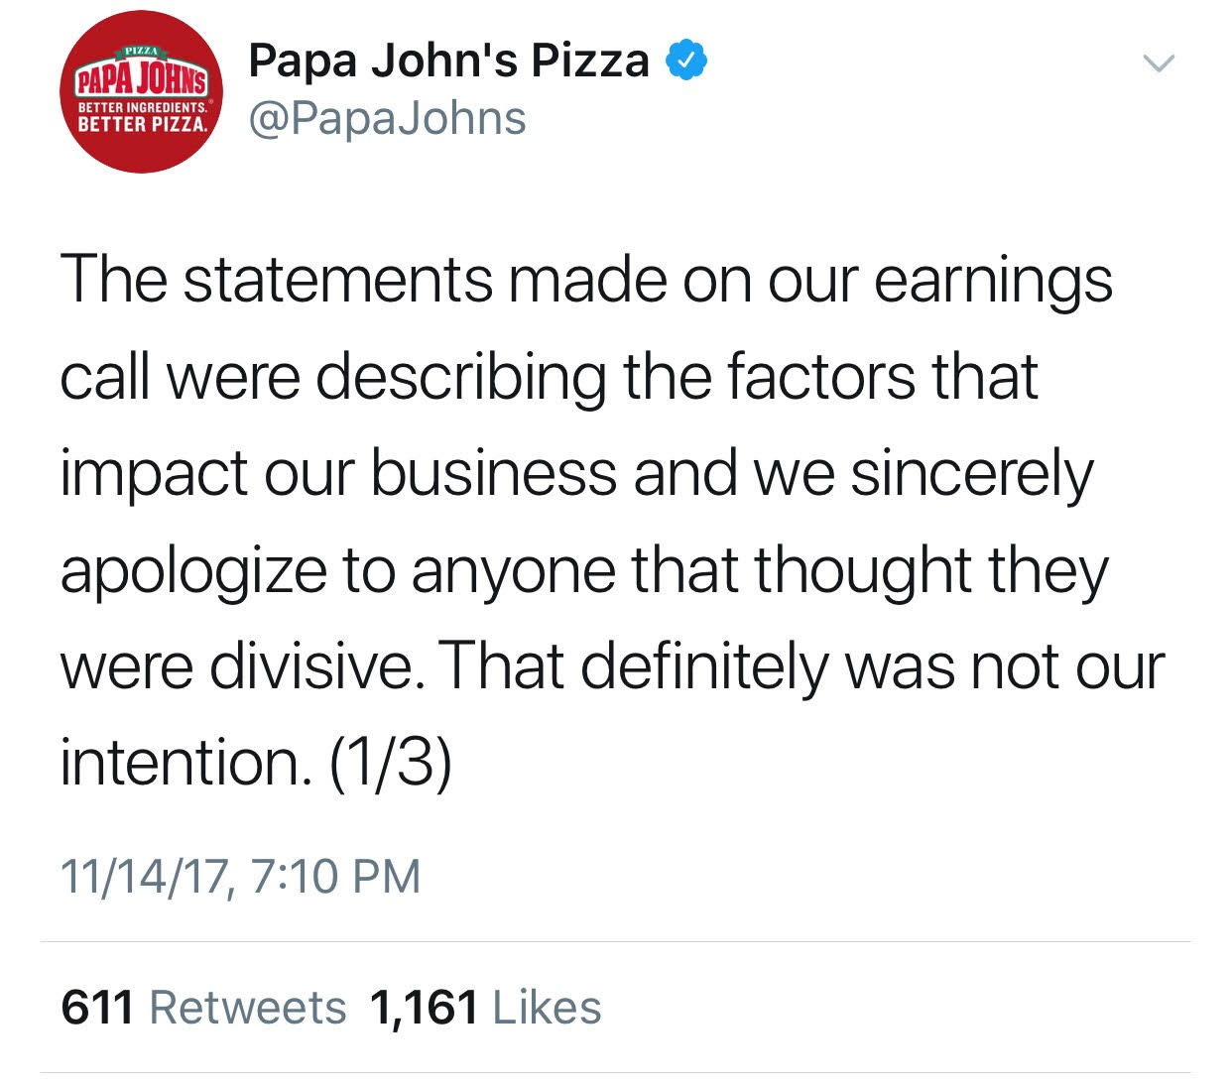Click the 'sincerely' text in the tweet body
The height and width of the screenshot is (1085, 1232).
972,474
